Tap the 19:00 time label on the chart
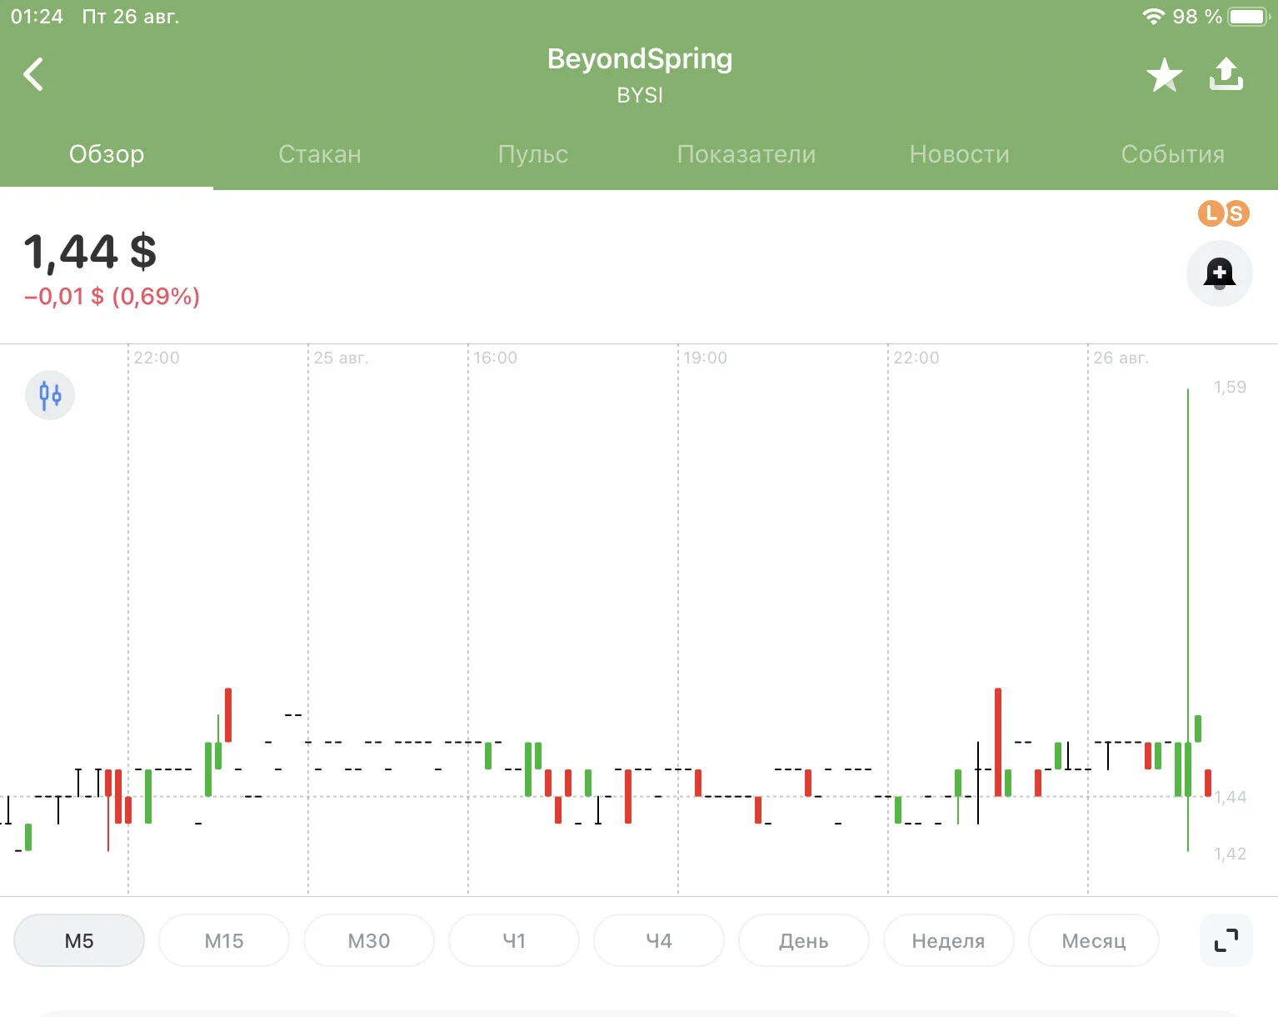1278x1017 pixels. tap(706, 358)
